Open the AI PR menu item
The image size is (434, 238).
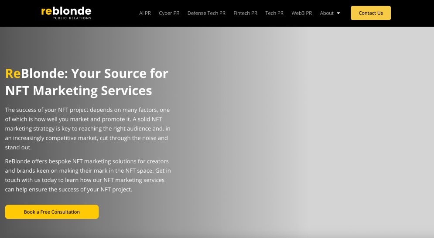pyautogui.click(x=145, y=13)
